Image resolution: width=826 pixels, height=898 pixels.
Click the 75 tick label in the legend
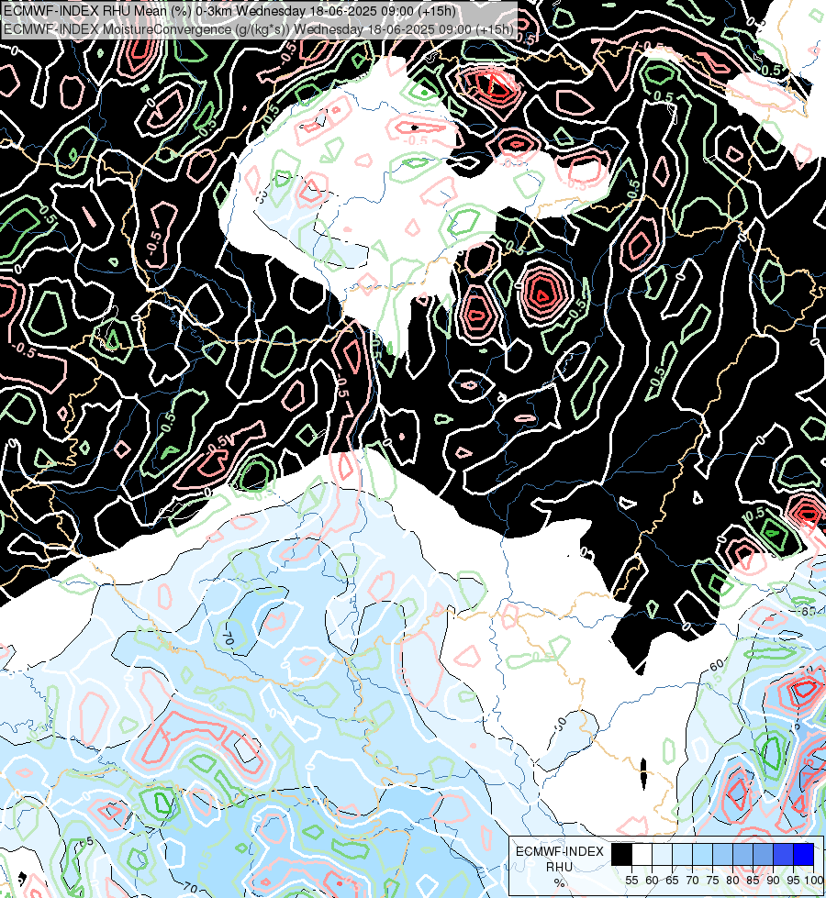712,881
